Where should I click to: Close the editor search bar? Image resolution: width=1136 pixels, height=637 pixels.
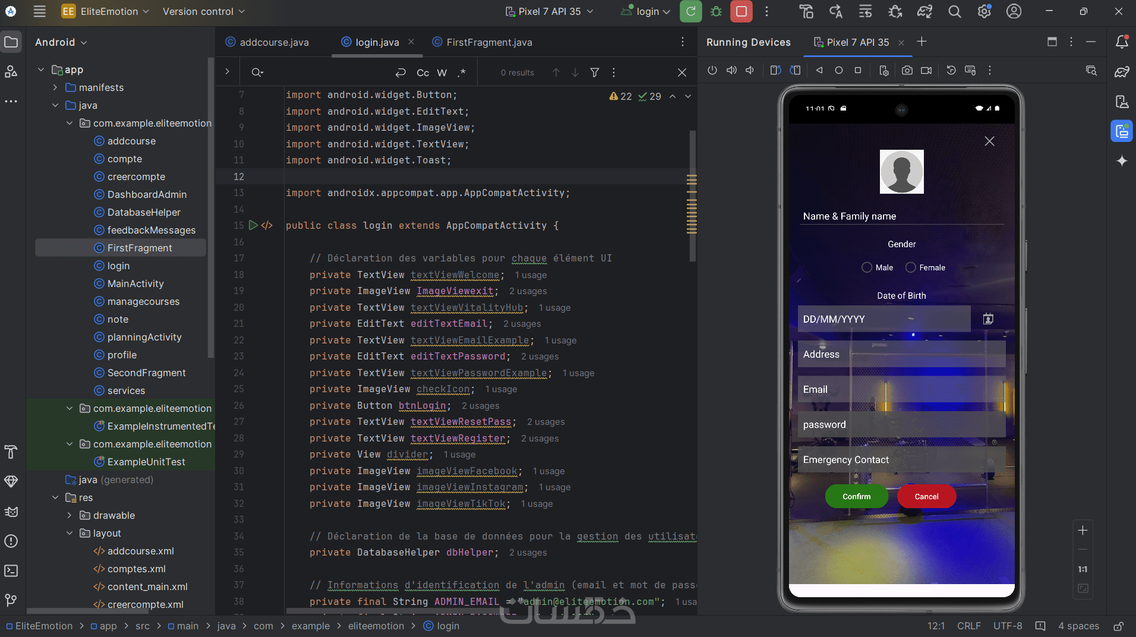682,72
